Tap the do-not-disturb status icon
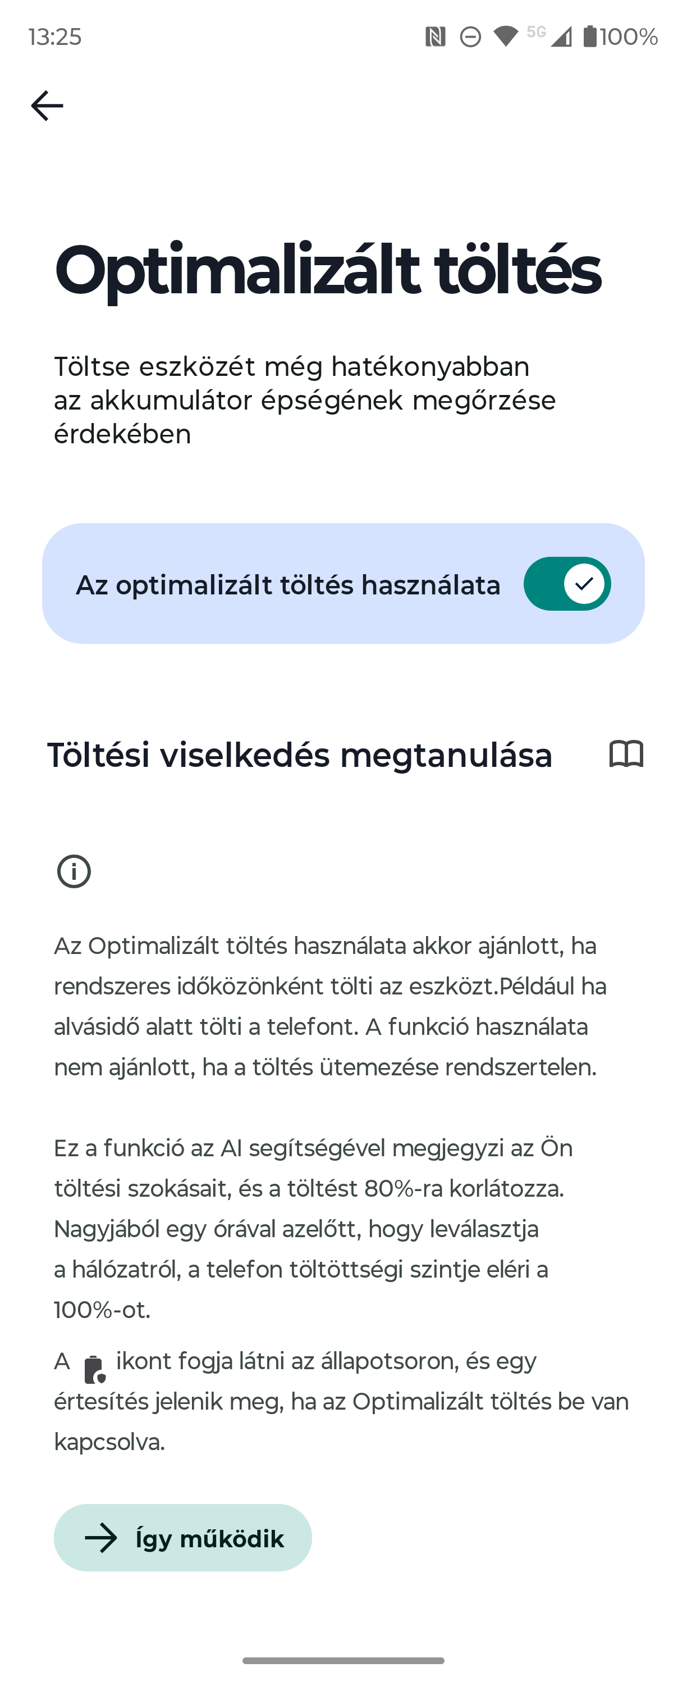The width and height of the screenshot is (687, 1681). tap(470, 37)
